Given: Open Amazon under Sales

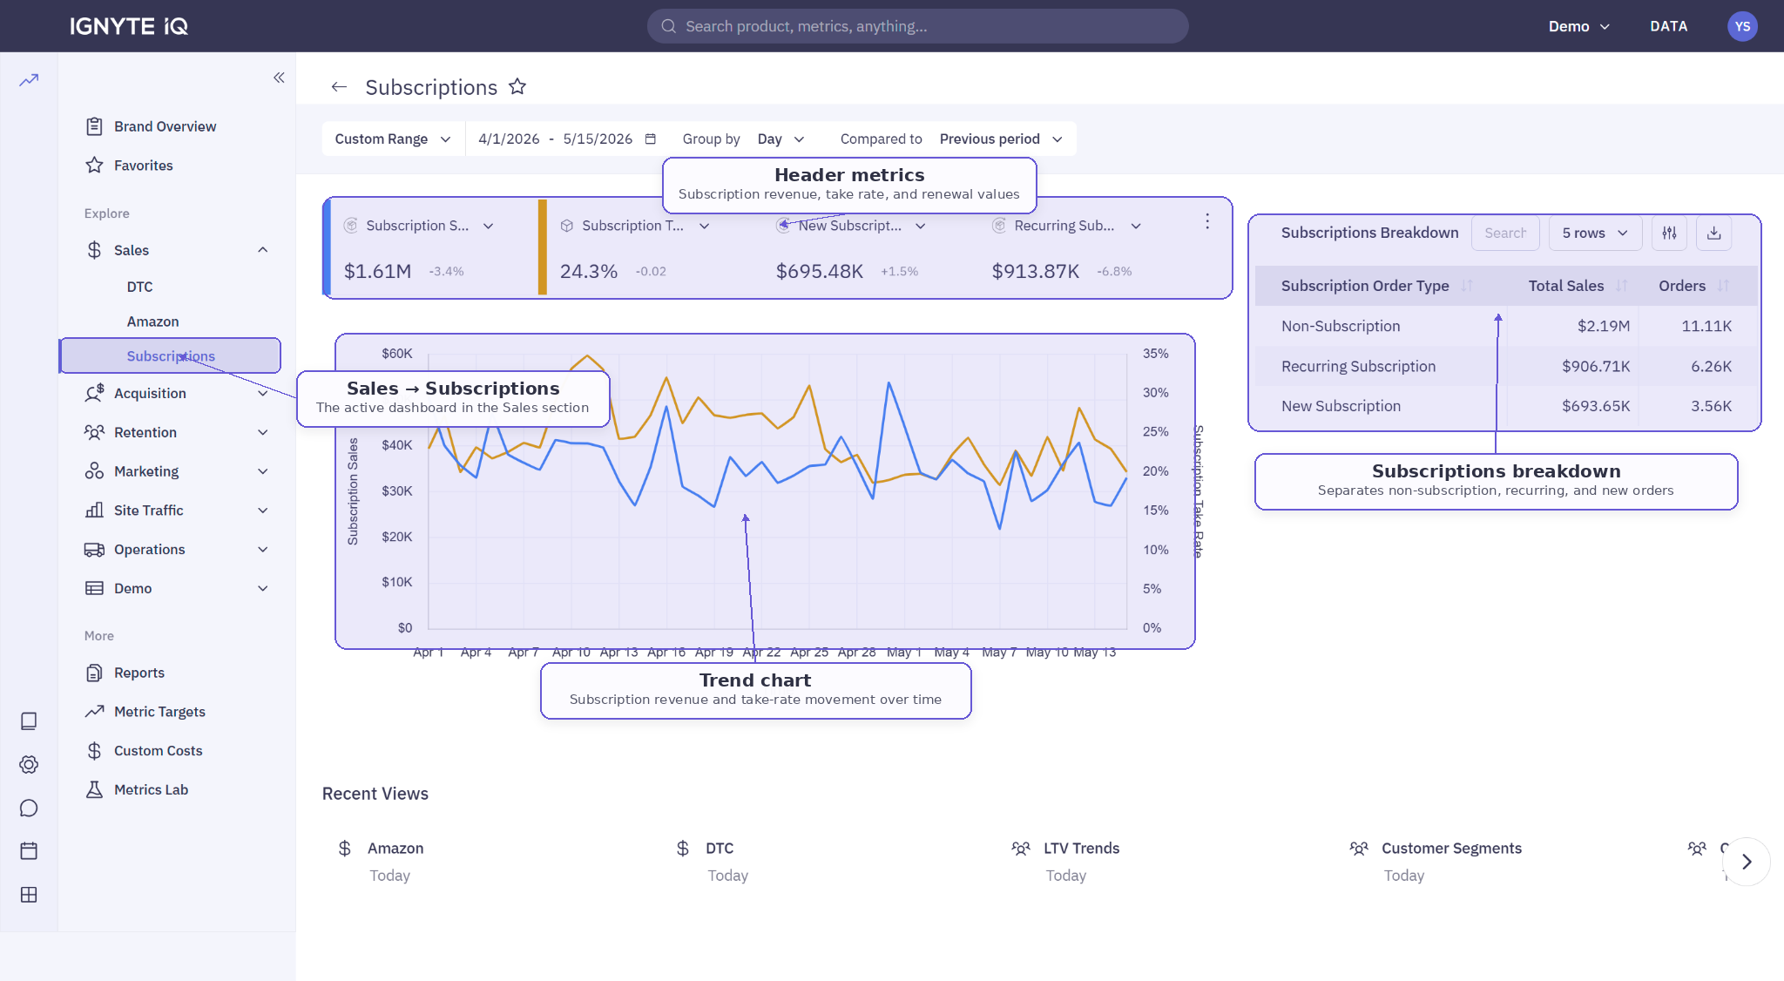Looking at the screenshot, I should [152, 321].
